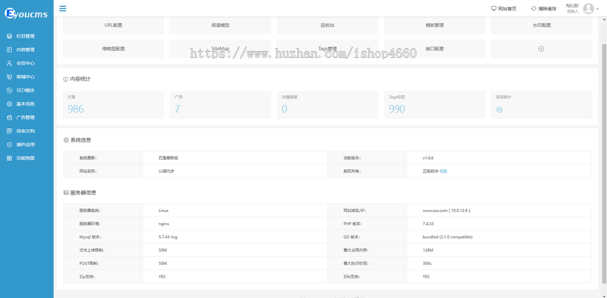
Task: Click the 基本信息 gear icon
Action: [x=9, y=104]
